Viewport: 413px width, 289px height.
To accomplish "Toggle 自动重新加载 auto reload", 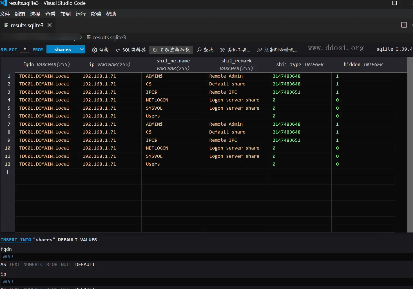I will click(171, 50).
